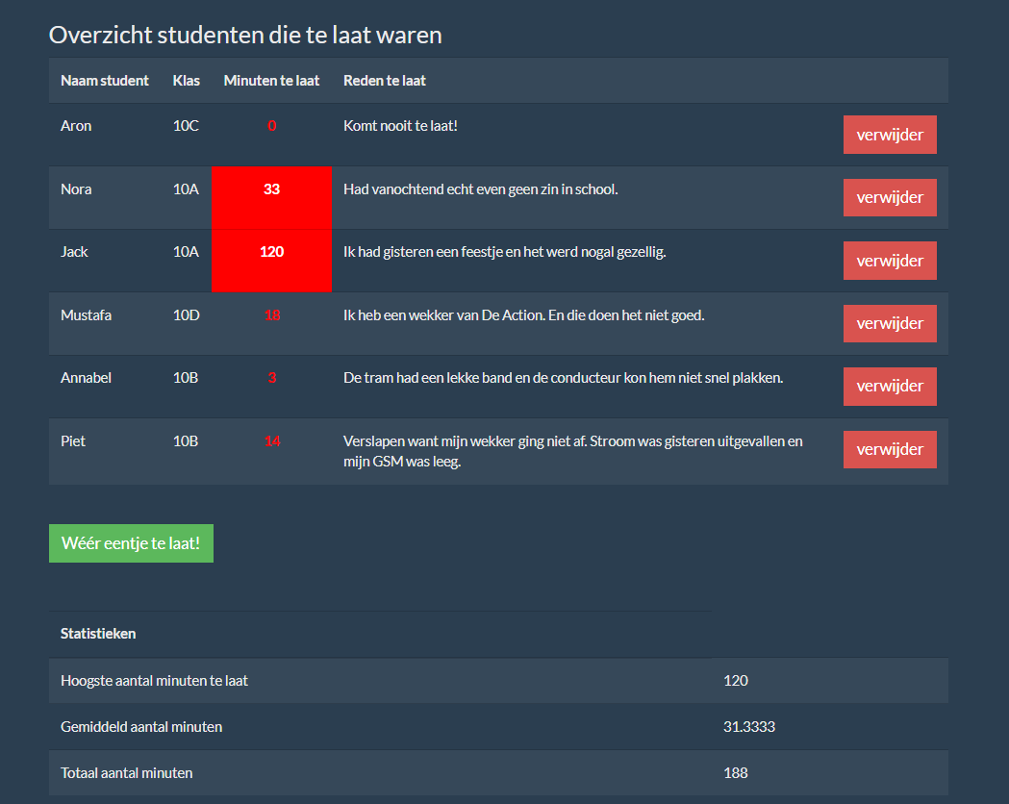This screenshot has width=1009, height=804.
Task: Click class 10C in Aron's row
Action: point(186,126)
